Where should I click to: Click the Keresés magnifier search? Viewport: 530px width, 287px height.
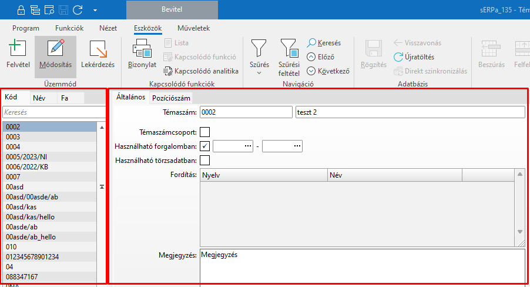coord(324,43)
